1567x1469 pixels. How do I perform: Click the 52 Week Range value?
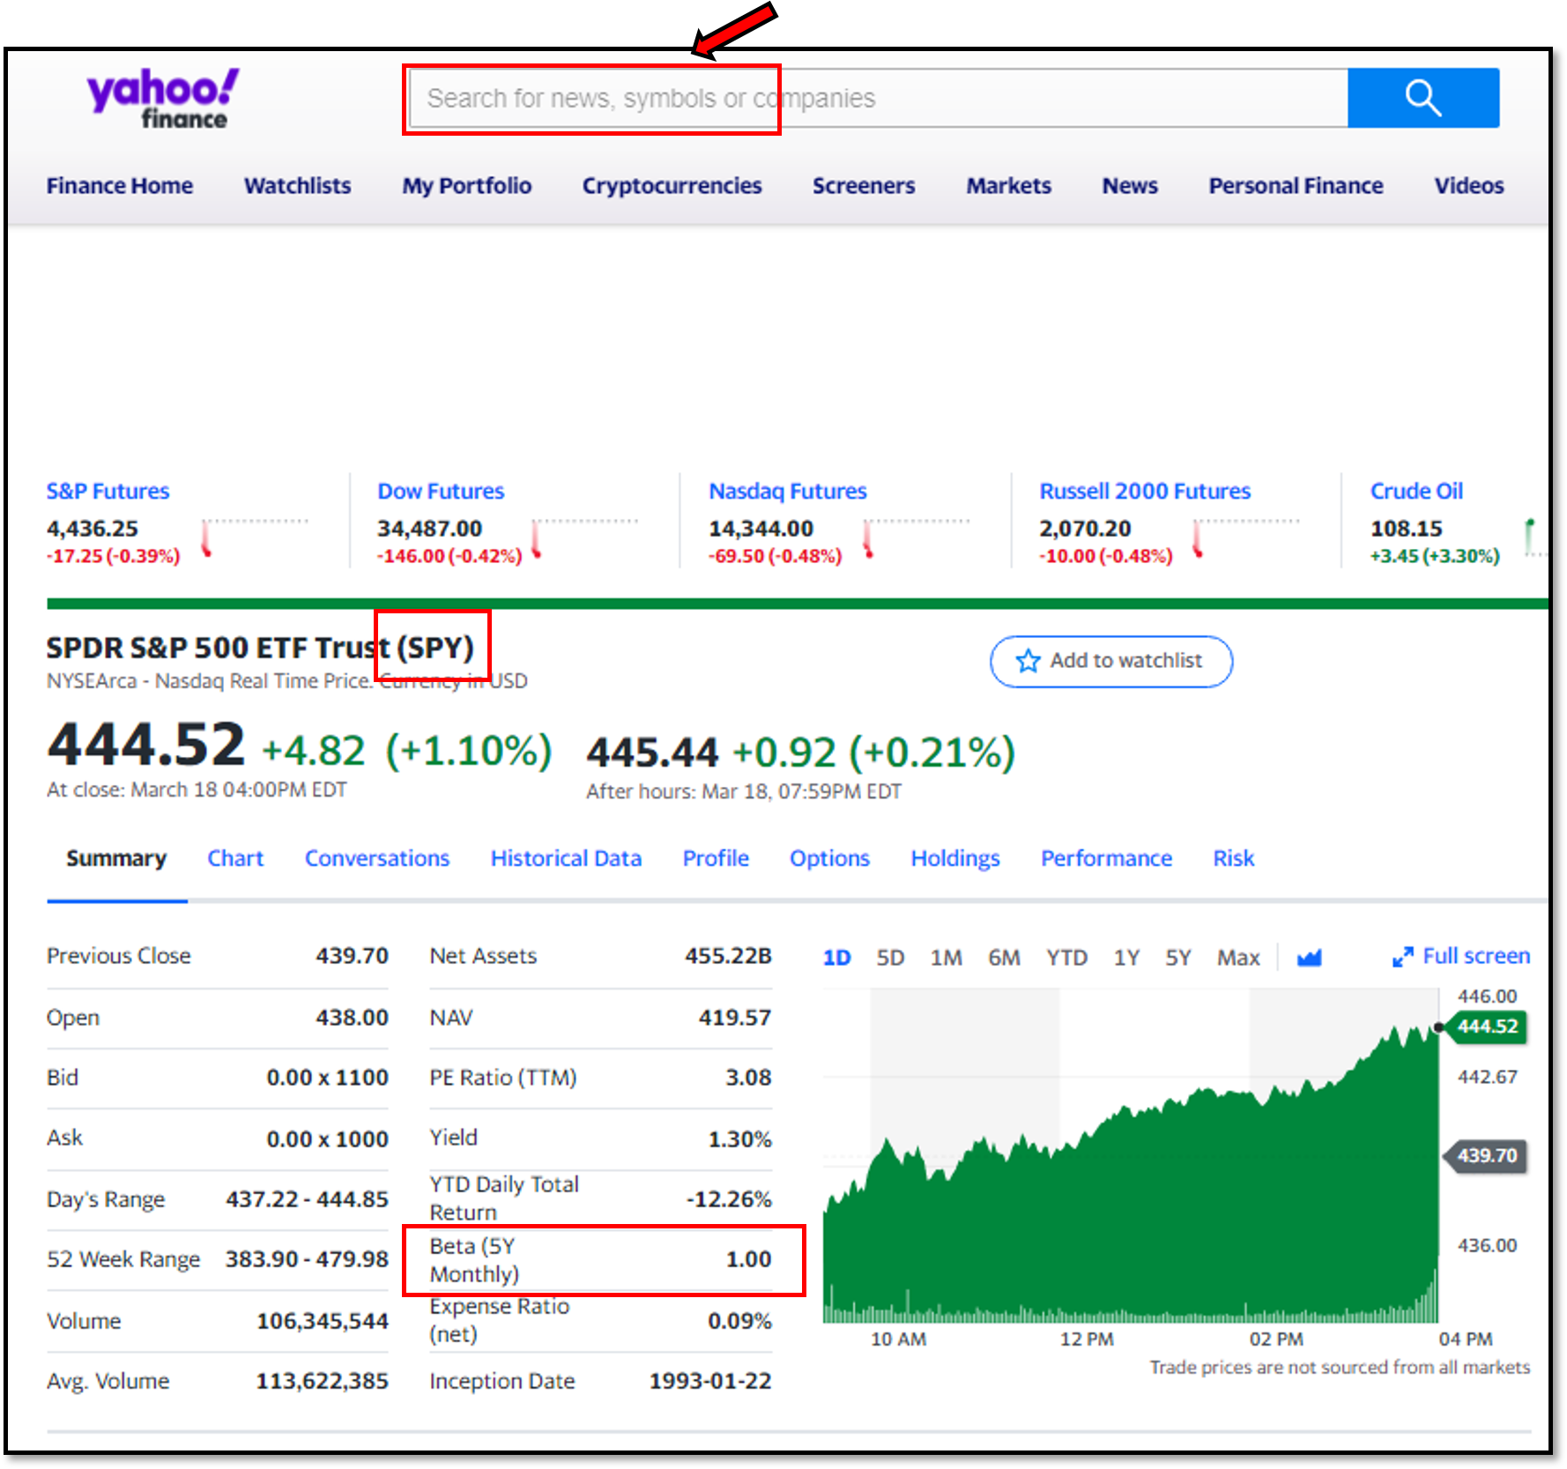pos(307,1259)
